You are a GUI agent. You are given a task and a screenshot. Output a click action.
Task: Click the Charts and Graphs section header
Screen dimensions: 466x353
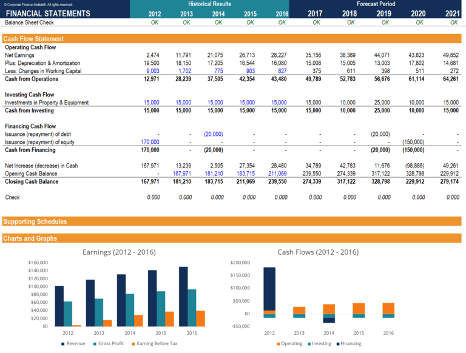[x=30, y=238]
